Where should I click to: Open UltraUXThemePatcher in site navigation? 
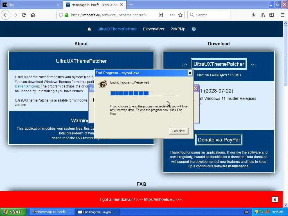pos(117,29)
